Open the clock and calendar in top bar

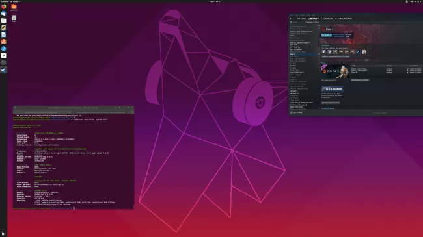point(215,1)
